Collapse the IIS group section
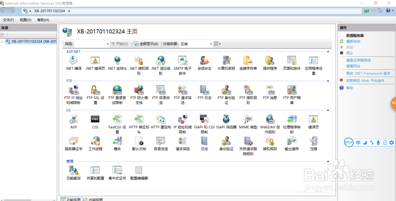This screenshot has width=396, height=201. [x=328, y=110]
